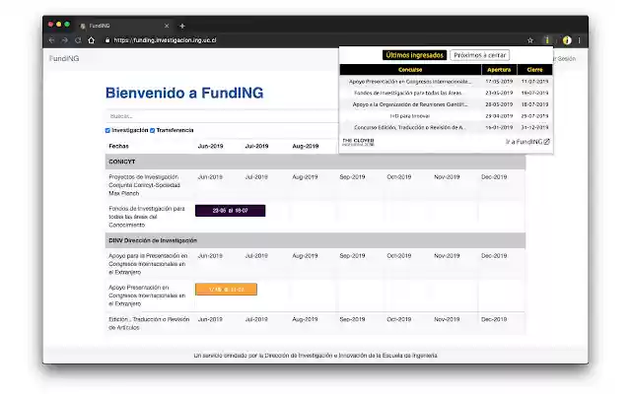Viewport: 631px width, 394px height.
Task: Open Apoyo a la Organización de Reuniones row
Action: coord(446,104)
